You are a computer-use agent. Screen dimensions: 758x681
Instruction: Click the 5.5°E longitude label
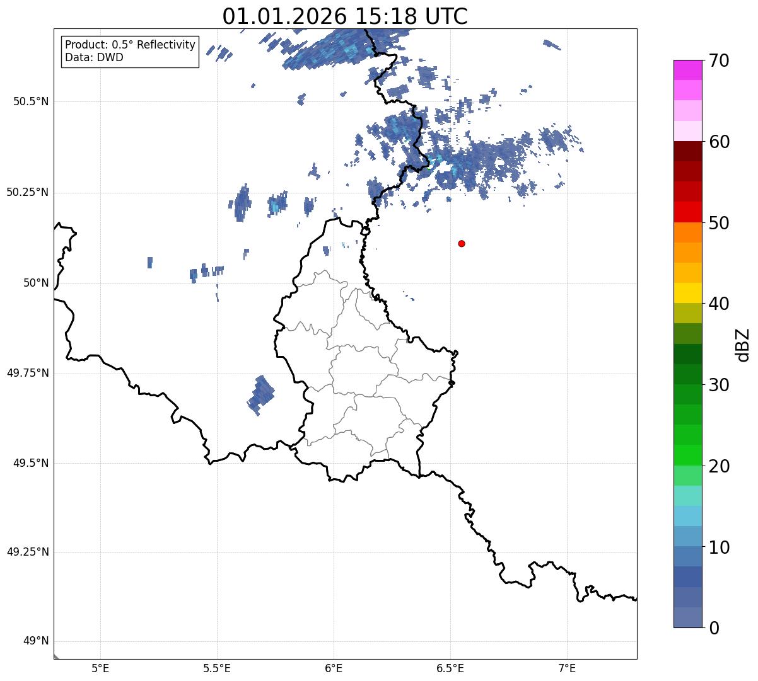[x=217, y=668]
